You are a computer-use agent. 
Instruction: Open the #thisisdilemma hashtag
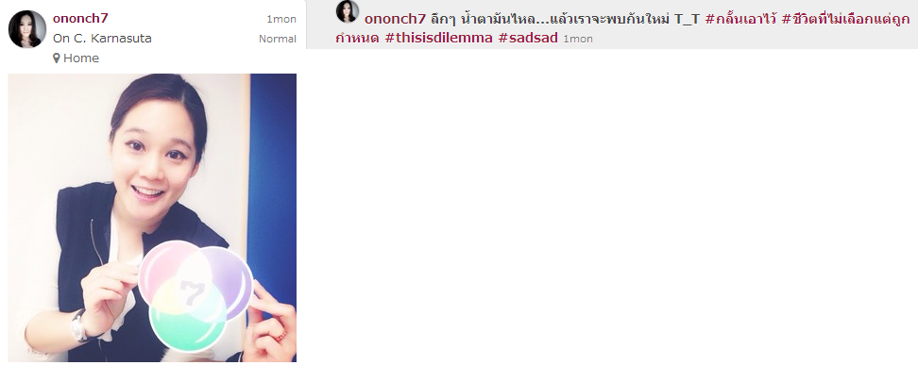point(438,39)
